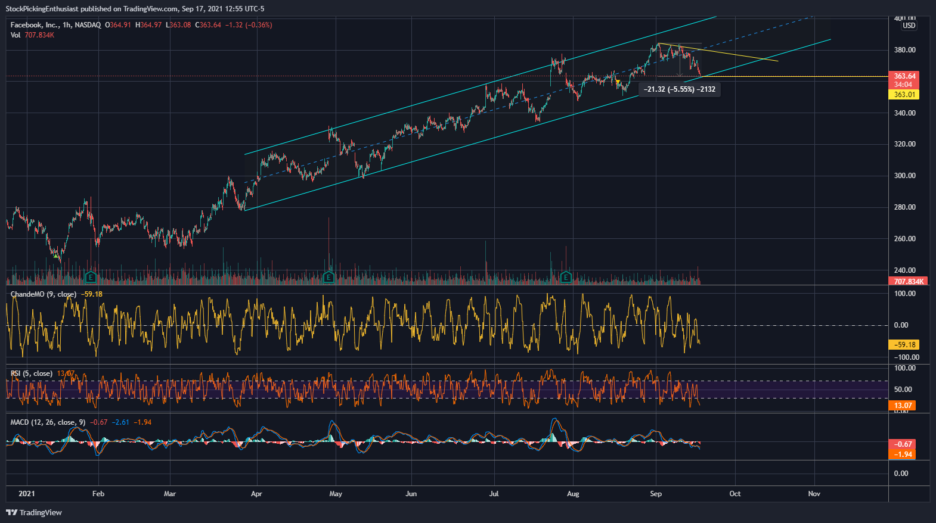Open the late-January earnings E marker
Screen dimensions: 936x523
(91, 277)
